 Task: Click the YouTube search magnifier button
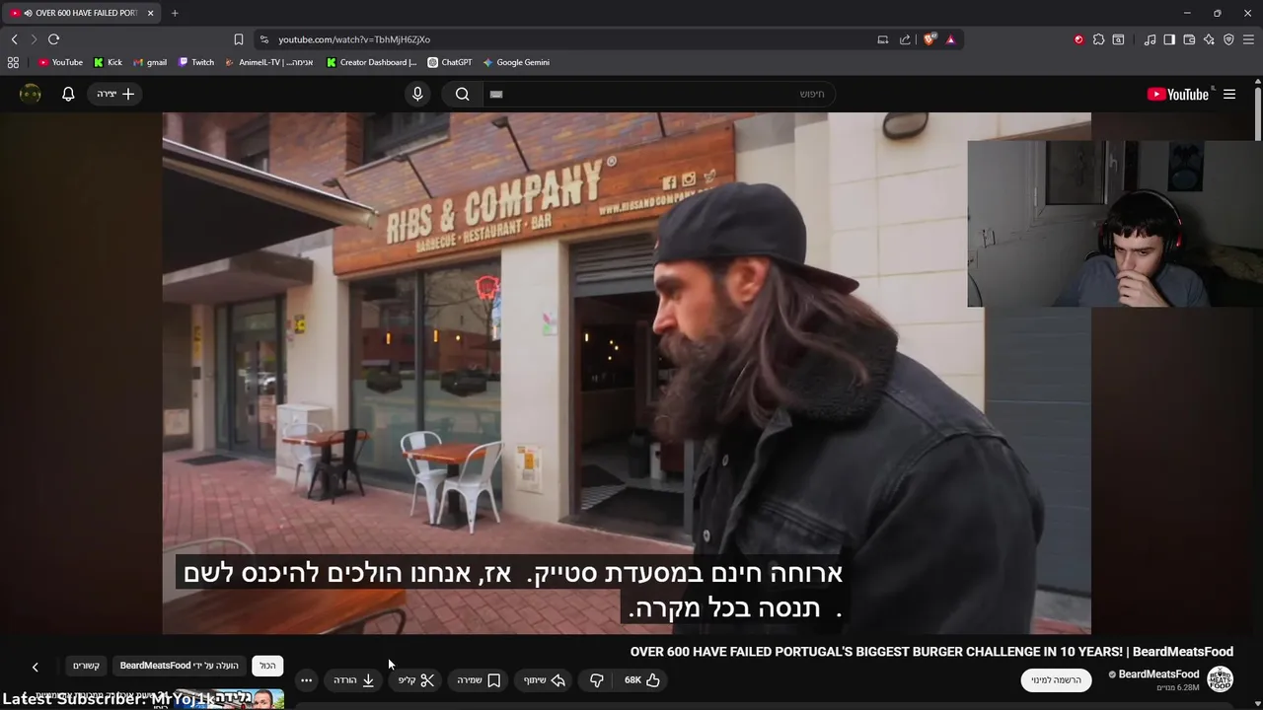coord(462,94)
